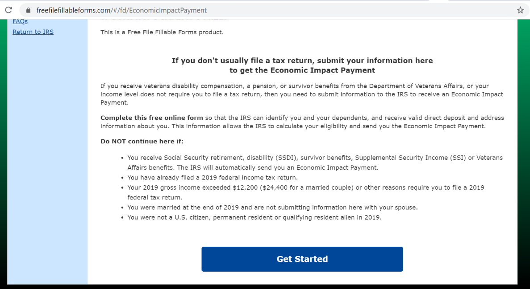Click the "to get the Economic Impact Payment" heading line
The width and height of the screenshot is (530, 289).
tap(302, 70)
